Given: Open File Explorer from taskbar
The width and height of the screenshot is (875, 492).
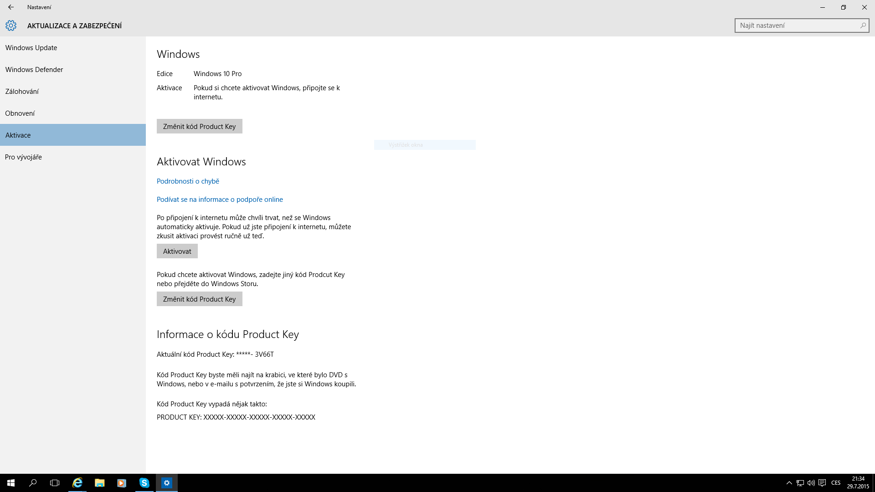Looking at the screenshot, I should point(99,483).
